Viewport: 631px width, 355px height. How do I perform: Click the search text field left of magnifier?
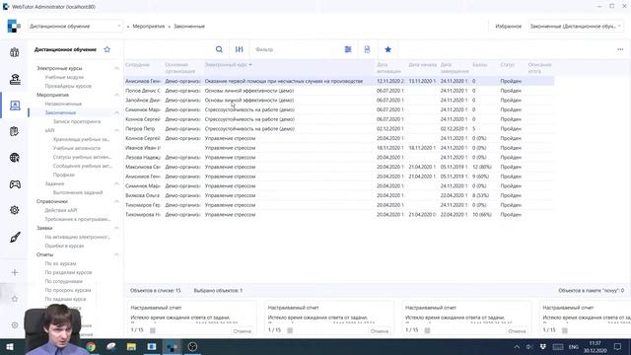[x=169, y=49]
